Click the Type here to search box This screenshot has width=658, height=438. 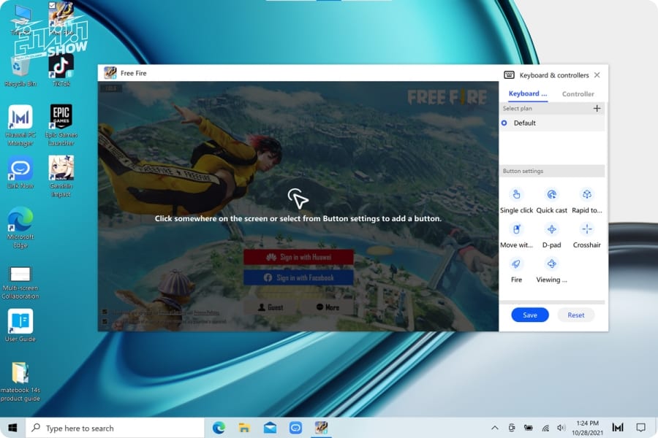[115, 428]
